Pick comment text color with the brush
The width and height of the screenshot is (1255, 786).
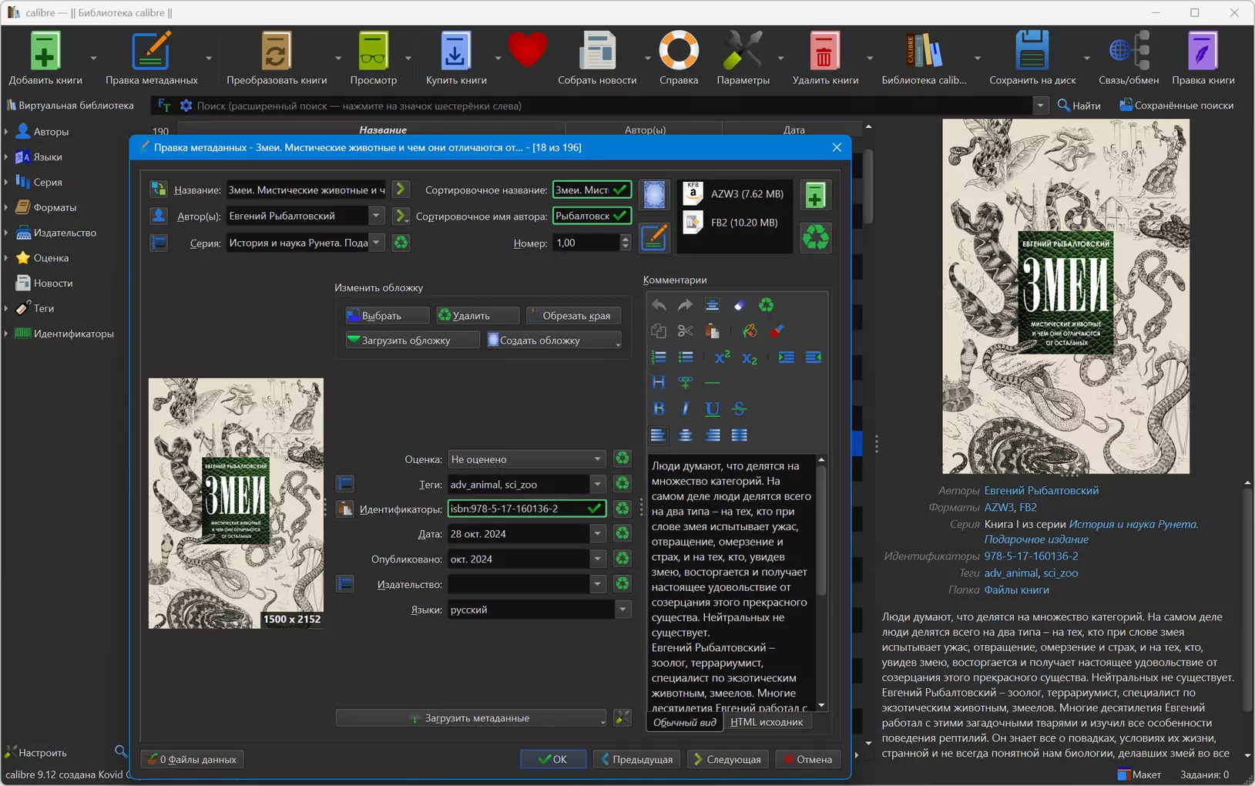(x=776, y=331)
